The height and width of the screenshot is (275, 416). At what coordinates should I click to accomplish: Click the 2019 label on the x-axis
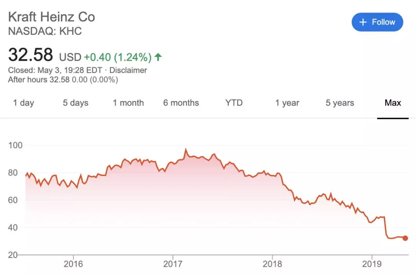372,264
